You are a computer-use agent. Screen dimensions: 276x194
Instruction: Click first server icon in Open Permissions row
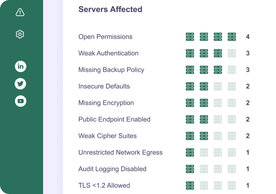click(x=190, y=37)
